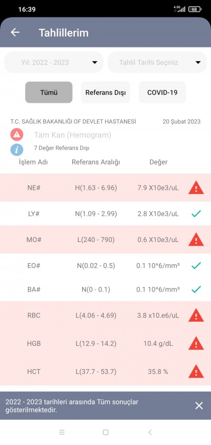This screenshot has width=211, height=445.
Task: Open the Yıl: 2022 - 2023 dropdown
Action: coord(54,62)
